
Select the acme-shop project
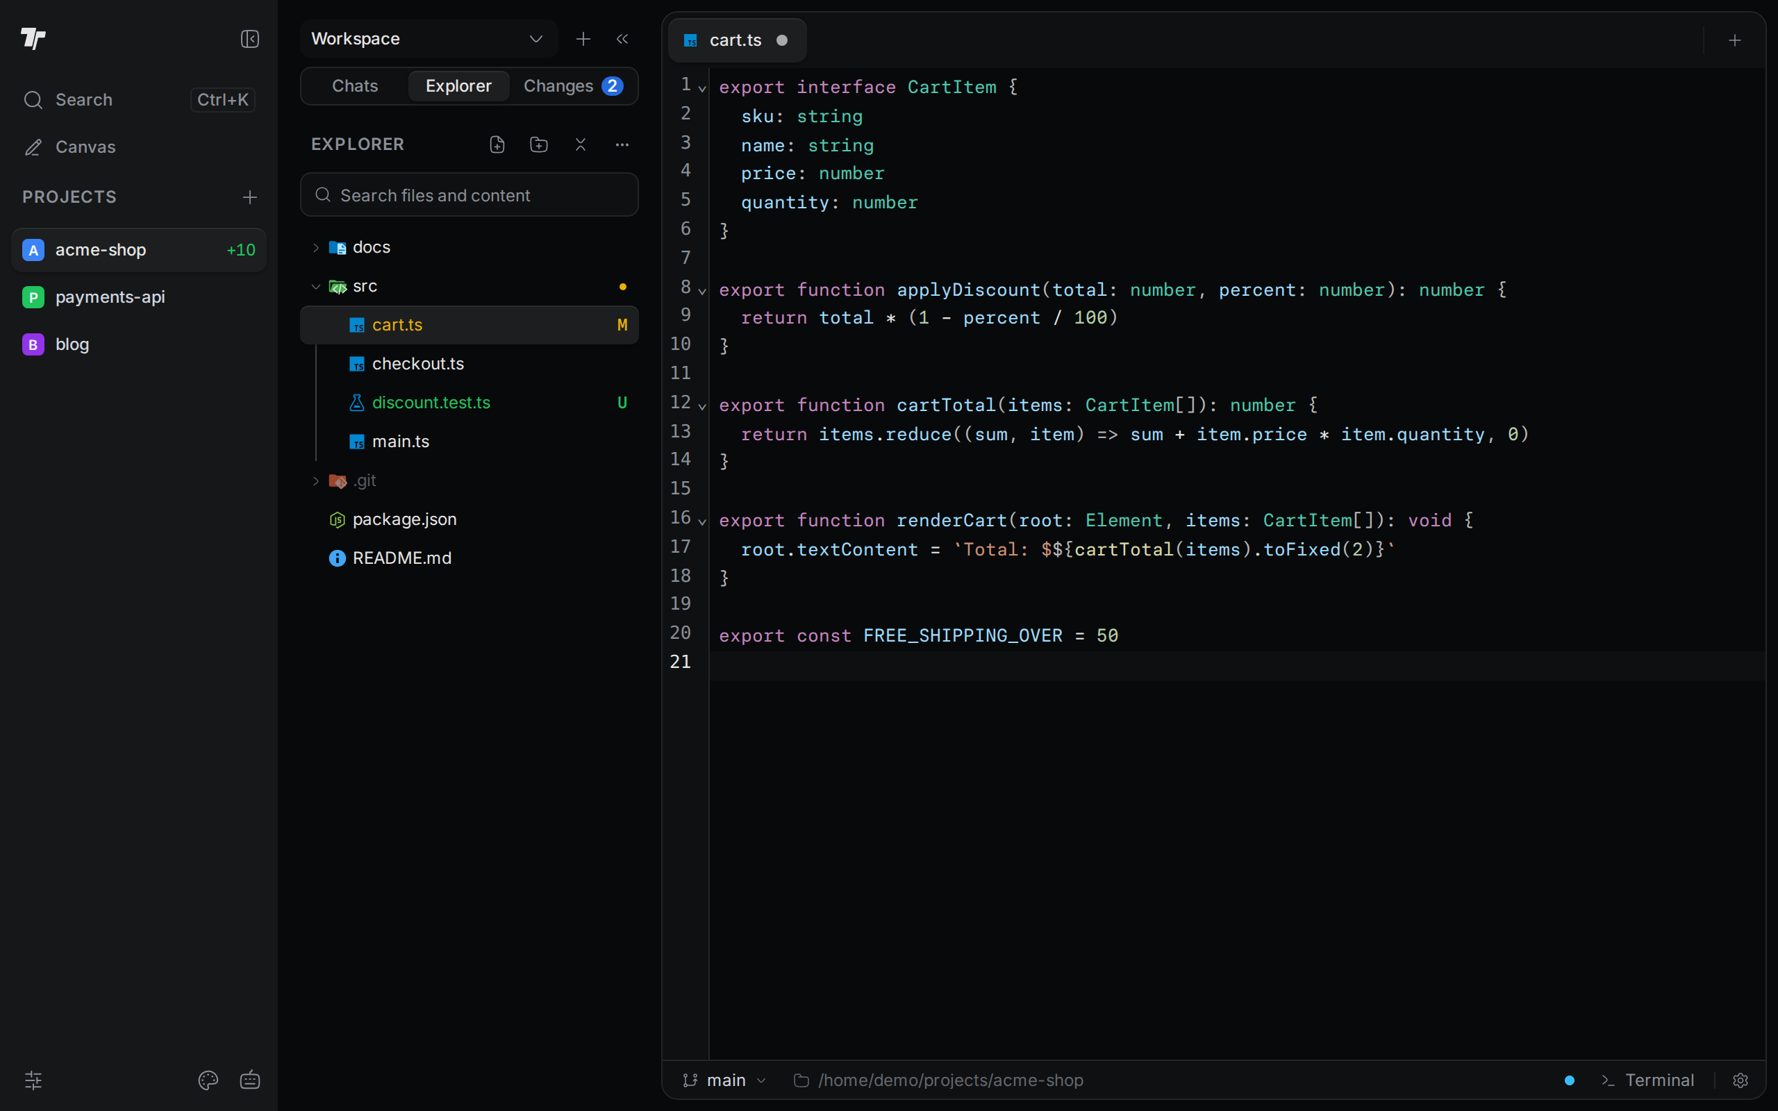(x=139, y=250)
